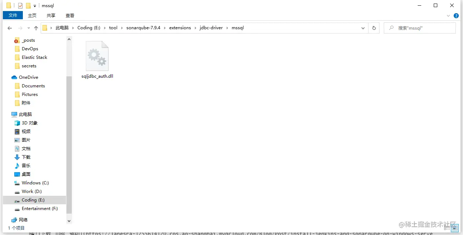463x235 pixels.
Task: Click Coding (E:) in address path
Action: tap(89, 28)
